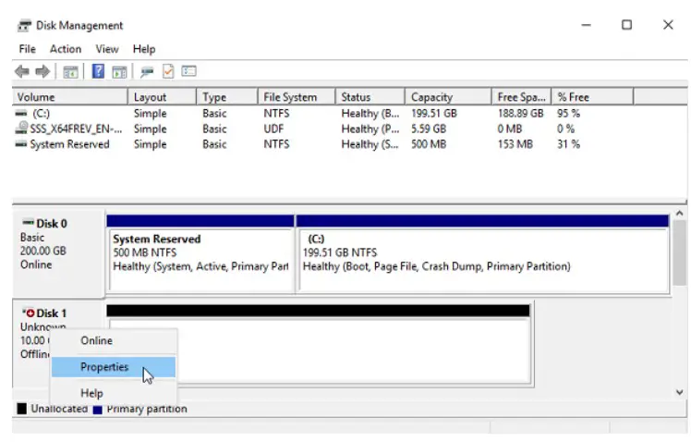Screen dimensions: 691x442
Task: Click the Refresh disk toolbar icon
Action: (147, 71)
